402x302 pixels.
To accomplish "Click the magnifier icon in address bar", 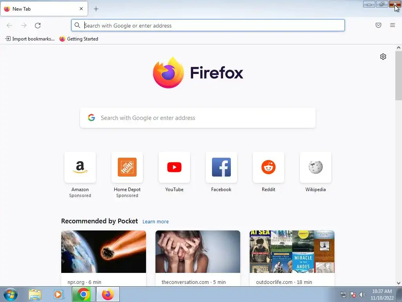I will 77,25.
